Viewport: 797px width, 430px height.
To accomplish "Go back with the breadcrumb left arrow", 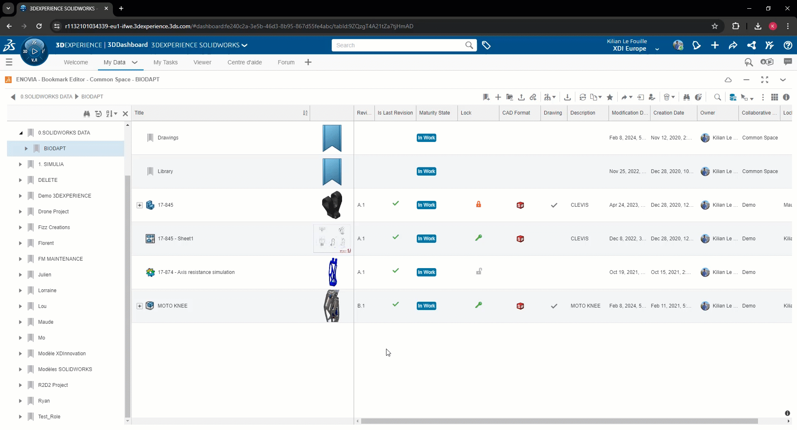I will pos(13,97).
